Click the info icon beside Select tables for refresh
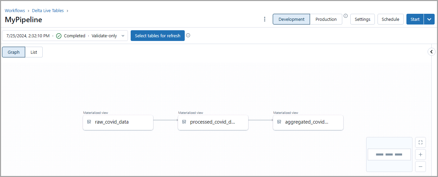The image size is (438, 177). tap(188, 35)
